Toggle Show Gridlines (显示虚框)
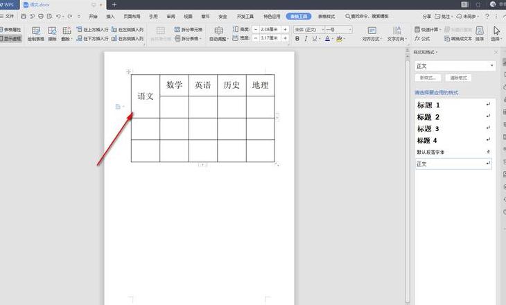506x305 pixels. click(10, 38)
